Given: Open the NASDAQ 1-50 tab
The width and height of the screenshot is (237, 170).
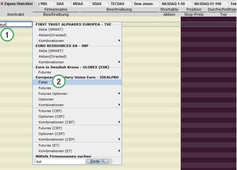Looking at the screenshot, I should click(174, 4).
